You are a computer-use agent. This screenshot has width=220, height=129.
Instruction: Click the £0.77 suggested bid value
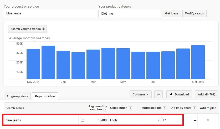(162, 120)
